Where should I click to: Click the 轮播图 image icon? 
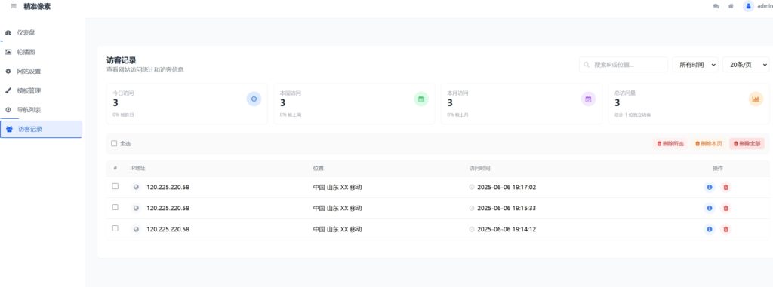click(8, 52)
